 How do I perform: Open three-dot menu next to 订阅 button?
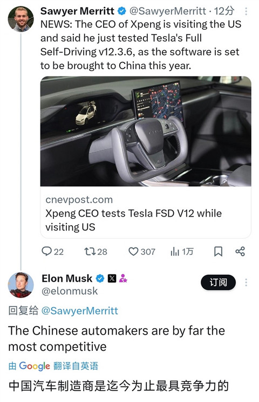point(246,282)
